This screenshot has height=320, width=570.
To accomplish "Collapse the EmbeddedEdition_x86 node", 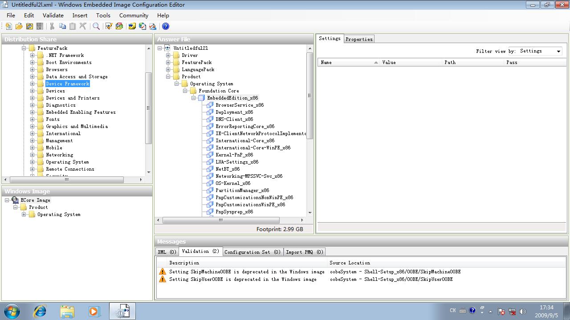I will 194,98.
